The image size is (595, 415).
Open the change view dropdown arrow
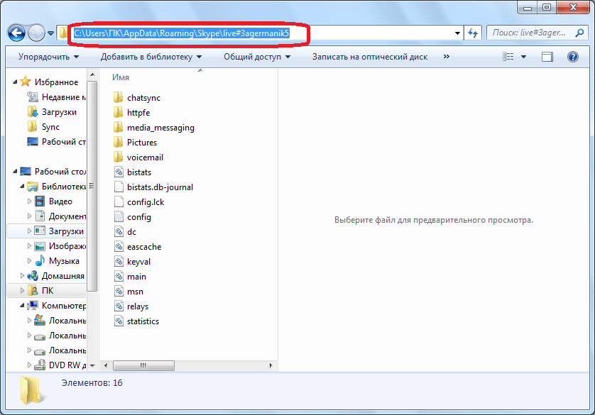click(x=524, y=57)
